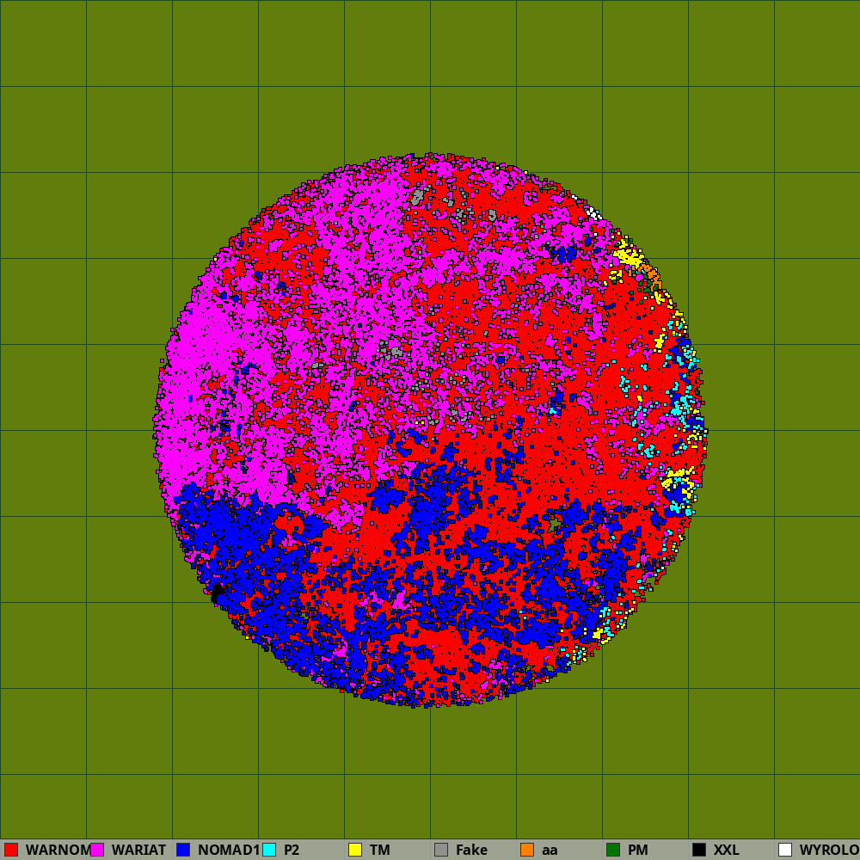This screenshot has width=860, height=860.
Task: Select the aa legend label
Action: 550,851
